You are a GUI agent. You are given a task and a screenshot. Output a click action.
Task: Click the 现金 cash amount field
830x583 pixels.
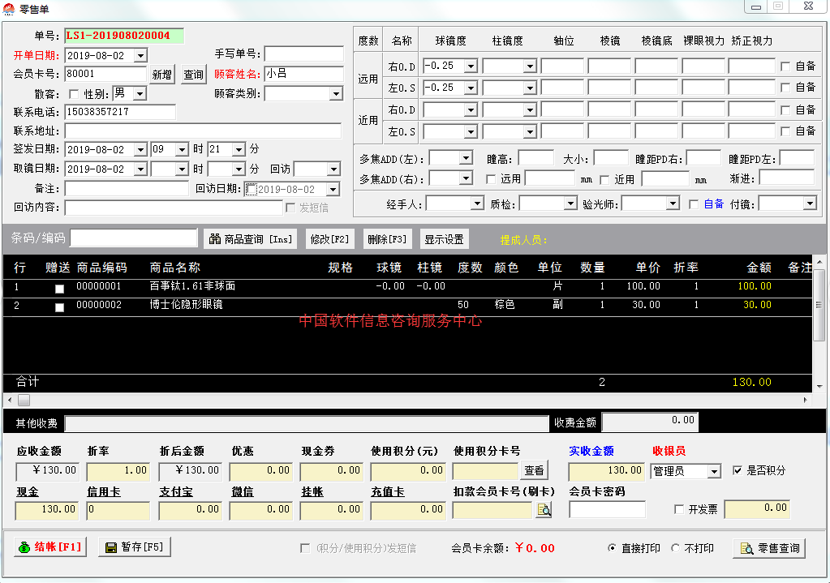point(47,509)
